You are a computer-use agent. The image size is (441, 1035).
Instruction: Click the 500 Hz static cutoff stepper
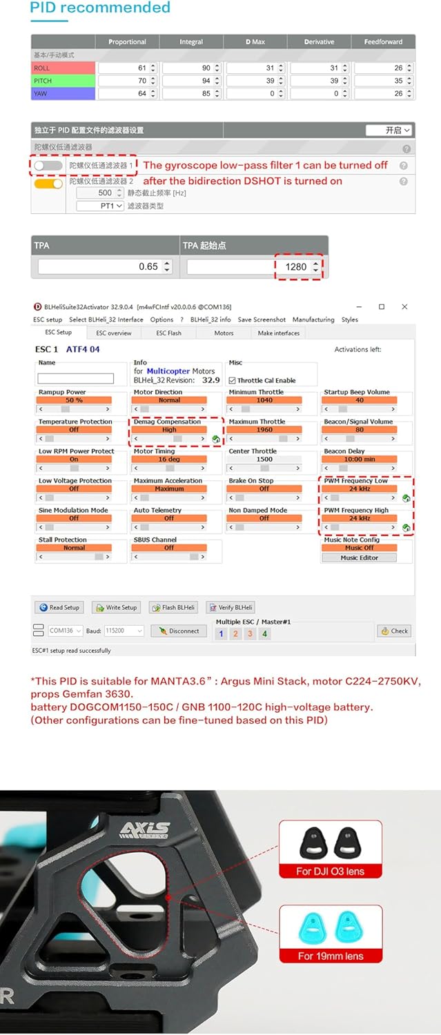(119, 193)
